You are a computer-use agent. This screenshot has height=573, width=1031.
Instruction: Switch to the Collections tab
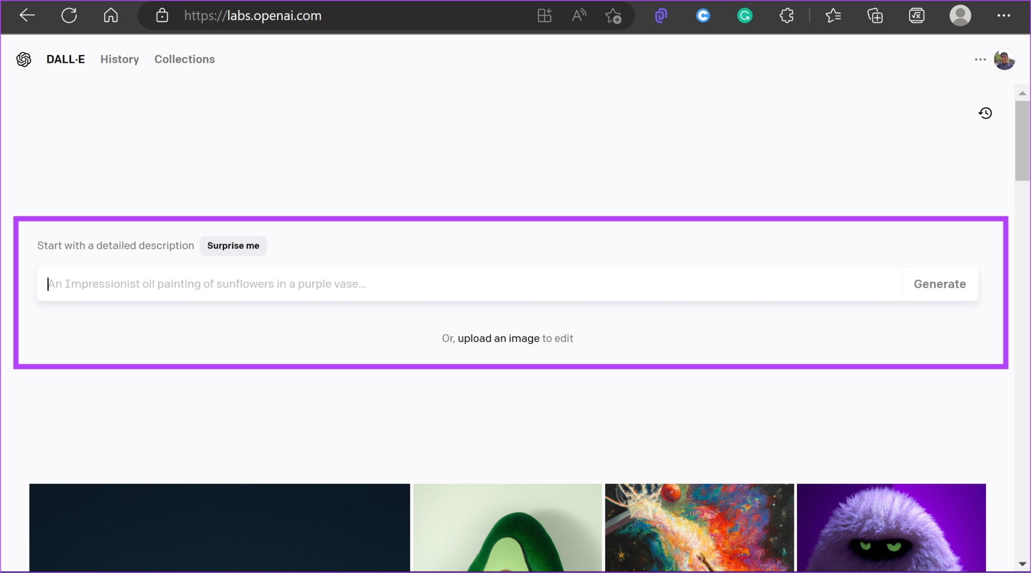tap(185, 59)
